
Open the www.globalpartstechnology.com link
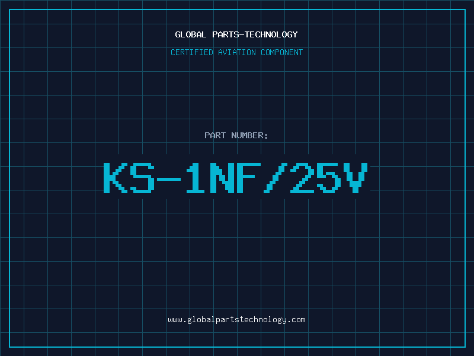[x=236, y=320]
